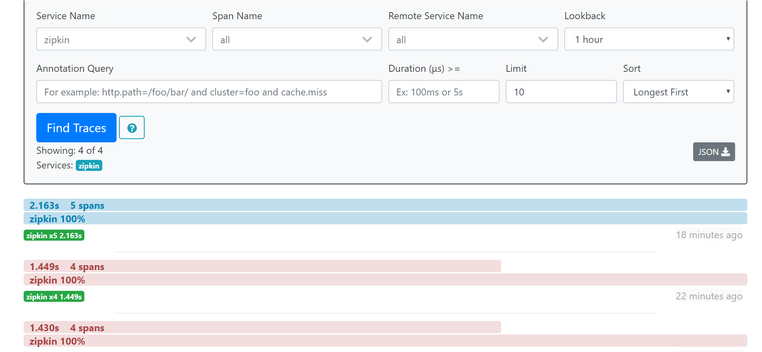Image resolution: width=762 pixels, height=352 pixels.
Task: Click the Find Traces button
Action: (76, 128)
